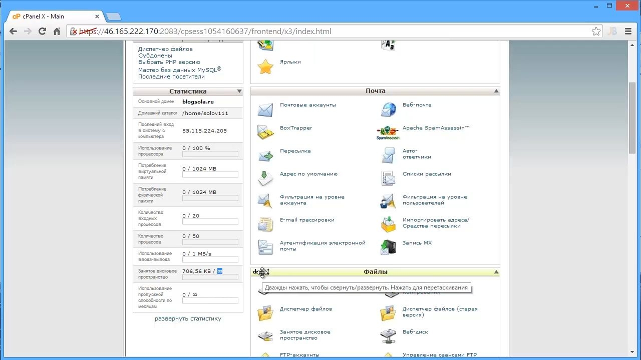Viewport: 641px width, 360px height.
Task: Open the Chrome hamburger menu
Action: pyautogui.click(x=628, y=31)
